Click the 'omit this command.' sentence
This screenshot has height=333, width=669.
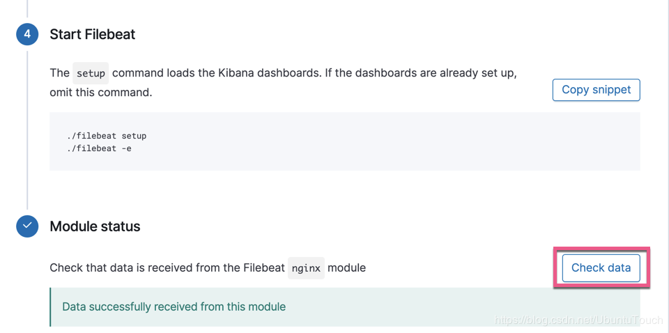tap(101, 92)
